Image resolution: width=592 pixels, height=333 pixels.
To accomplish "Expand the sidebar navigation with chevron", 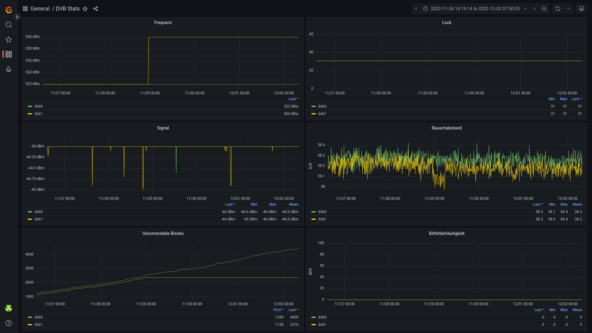I will (x=17, y=17).
